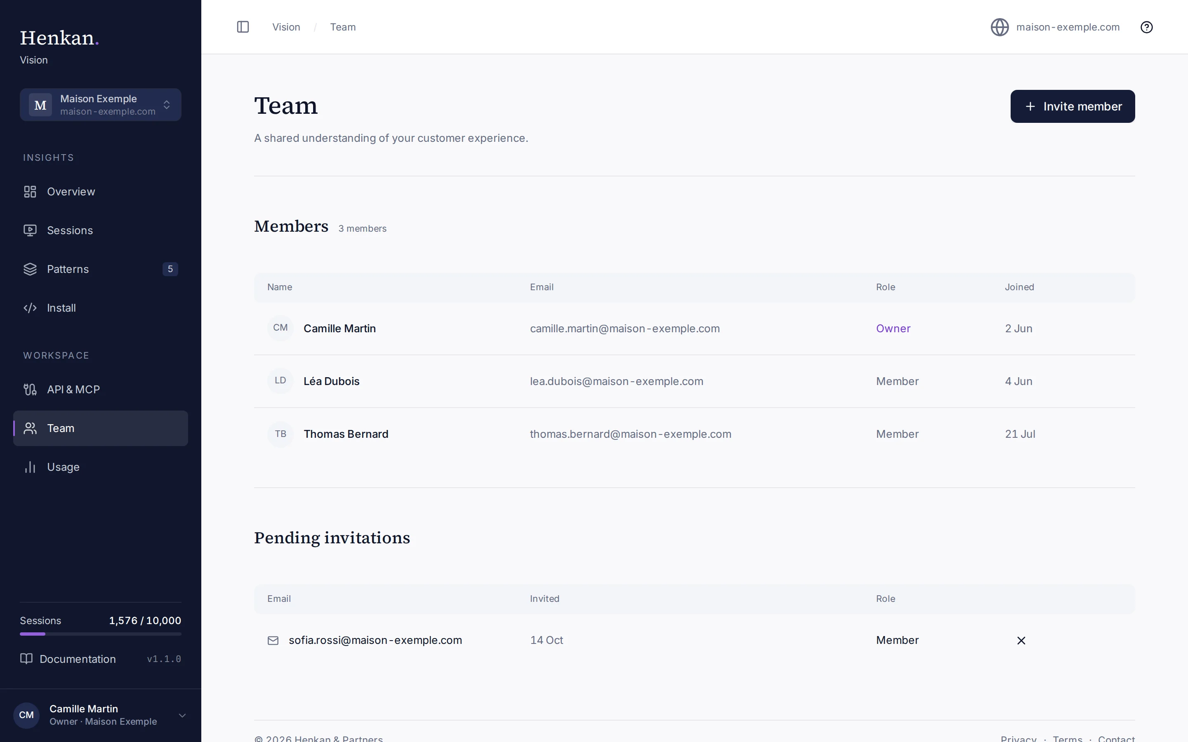Click the 1,576 / 10,000 sessions count
1188x742 pixels.
(145, 620)
